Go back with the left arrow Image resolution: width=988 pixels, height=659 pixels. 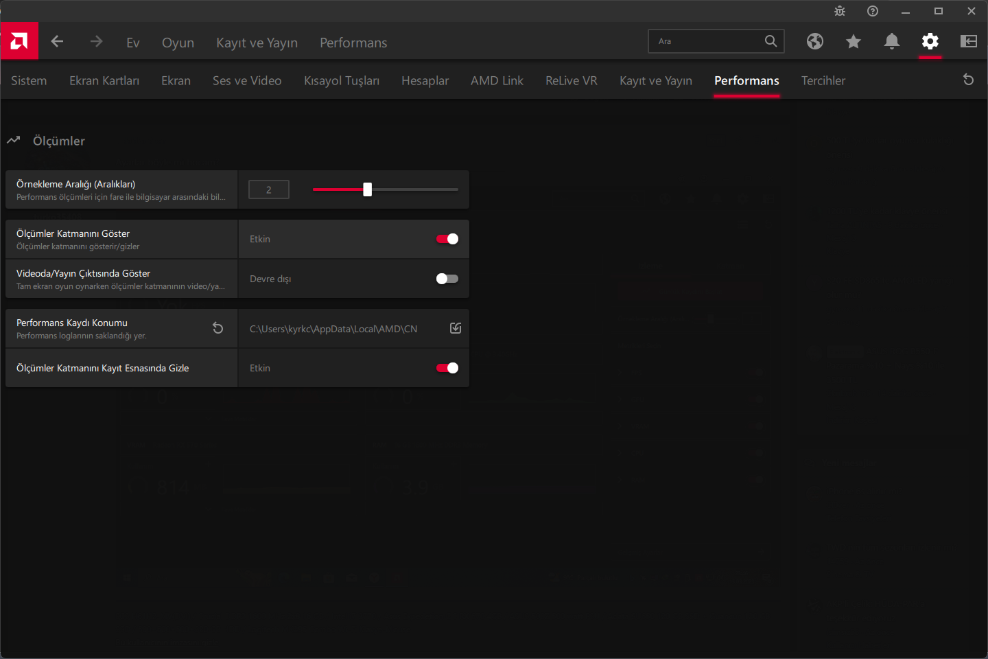(x=57, y=41)
